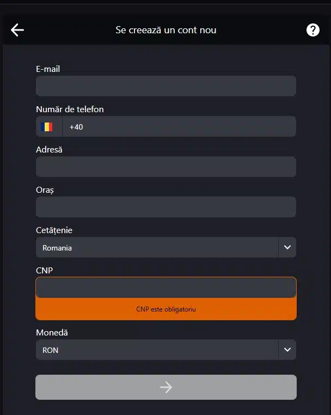The width and height of the screenshot is (331, 415).
Task: Click the 'Se creează un cont nou' title
Action: [x=166, y=30]
